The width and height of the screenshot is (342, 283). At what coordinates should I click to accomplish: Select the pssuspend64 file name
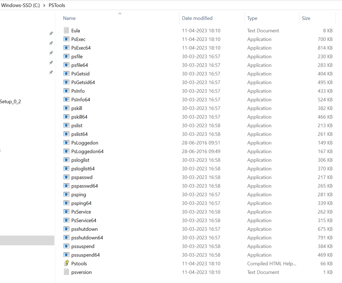tap(86, 255)
